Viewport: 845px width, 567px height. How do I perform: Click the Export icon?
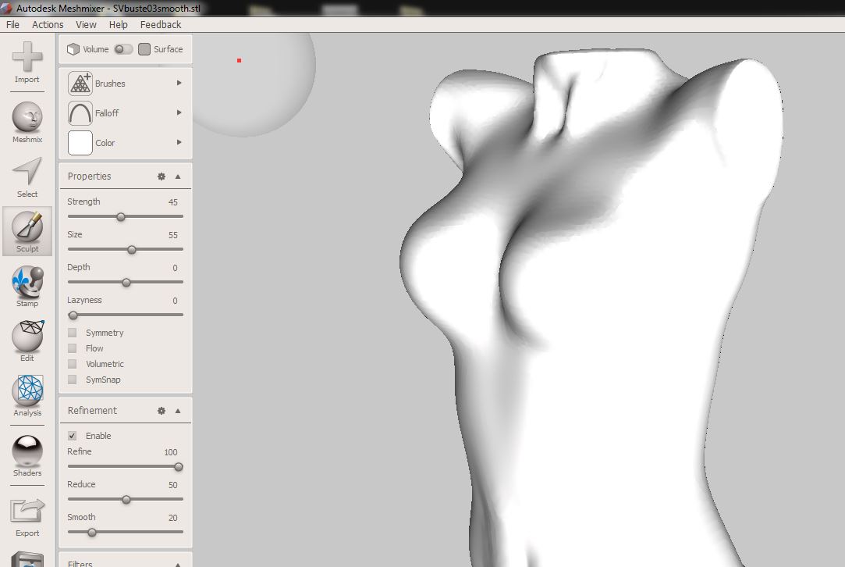pyautogui.click(x=27, y=511)
